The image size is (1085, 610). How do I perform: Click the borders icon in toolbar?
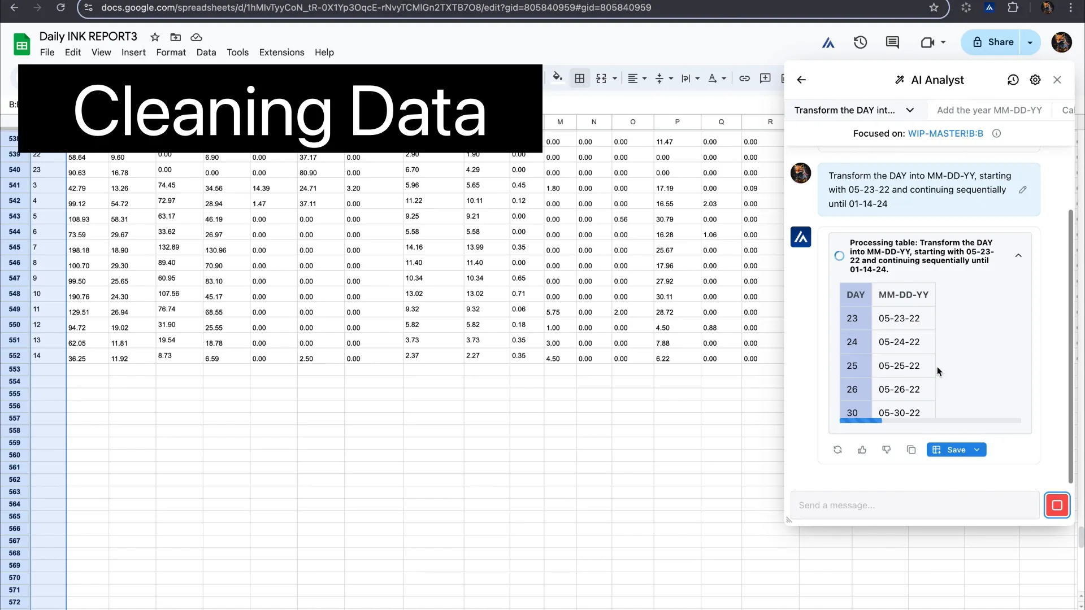[580, 79]
